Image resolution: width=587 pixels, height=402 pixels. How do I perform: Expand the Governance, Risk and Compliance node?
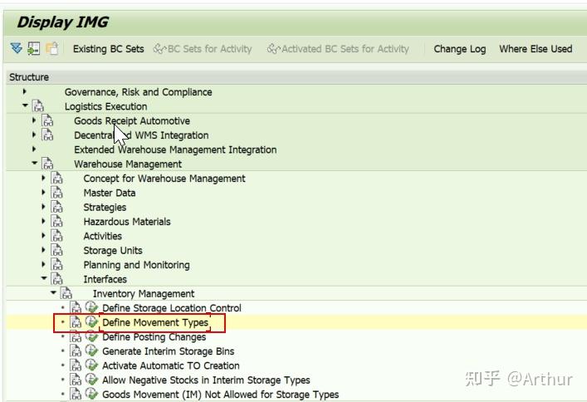pos(25,92)
